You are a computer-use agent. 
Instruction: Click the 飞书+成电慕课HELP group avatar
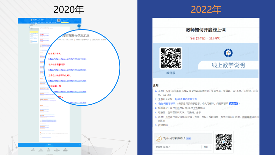(x=159, y=138)
